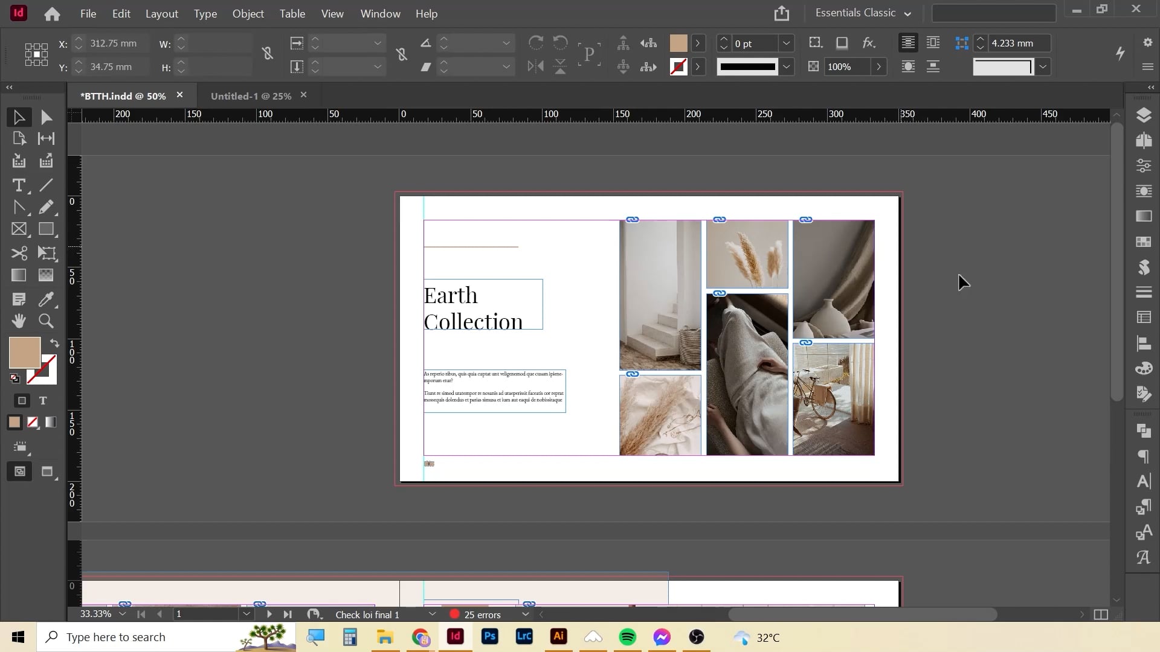Click the opacity 100% field

coord(848,67)
